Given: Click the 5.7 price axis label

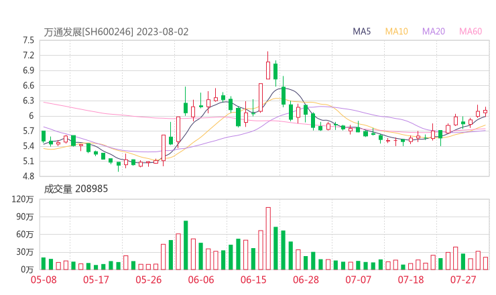Looking at the screenshot, I should pyautogui.click(x=28, y=131).
